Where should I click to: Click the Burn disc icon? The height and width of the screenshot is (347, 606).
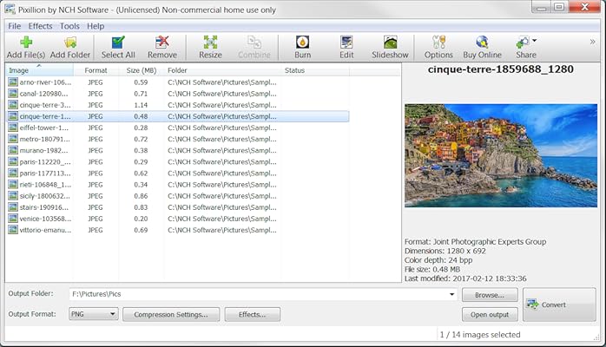click(x=302, y=42)
